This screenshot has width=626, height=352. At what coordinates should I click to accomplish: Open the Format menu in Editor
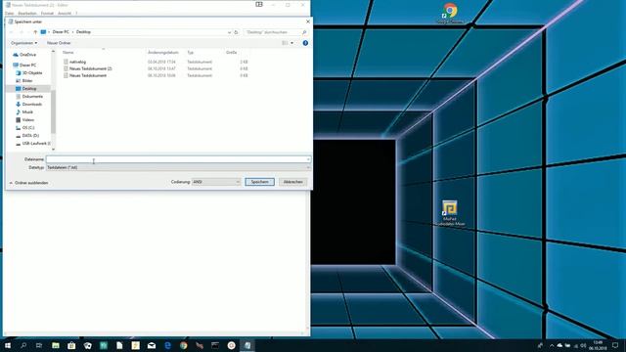pos(47,14)
